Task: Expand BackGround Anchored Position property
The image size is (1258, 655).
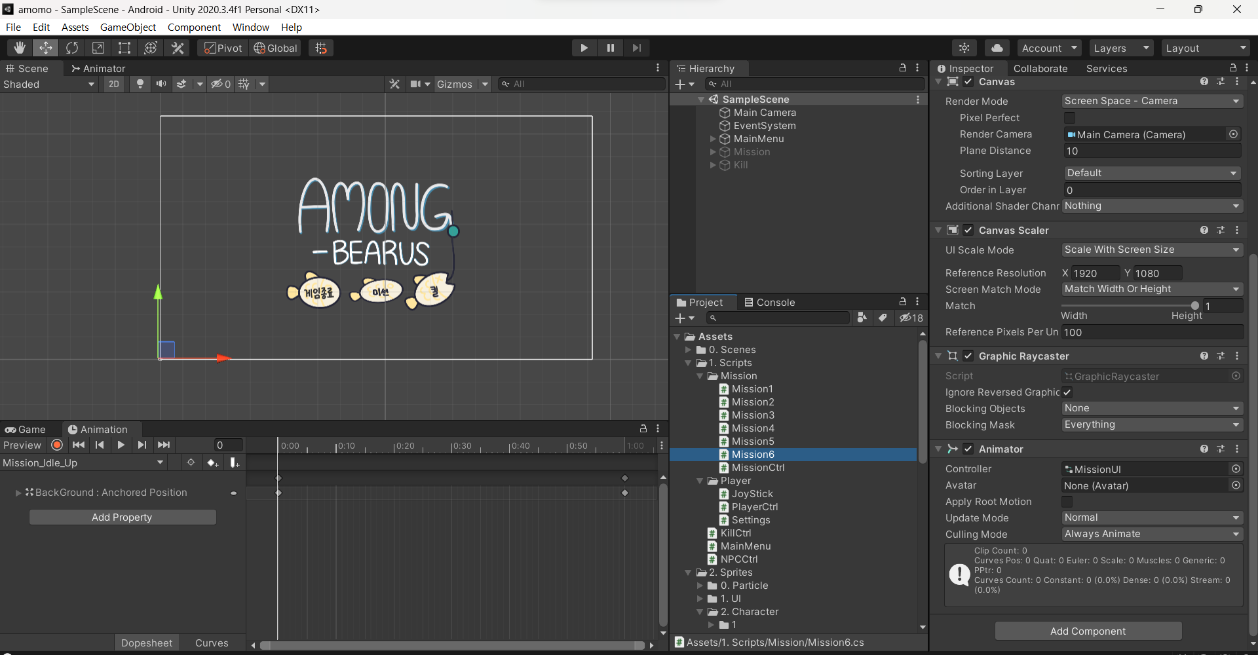Action: [18, 493]
